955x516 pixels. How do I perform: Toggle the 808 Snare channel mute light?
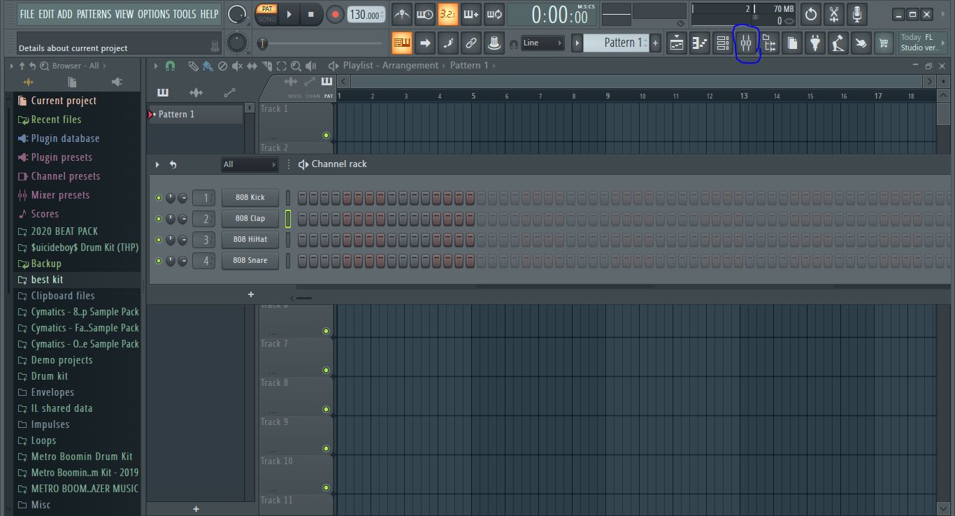(x=159, y=261)
